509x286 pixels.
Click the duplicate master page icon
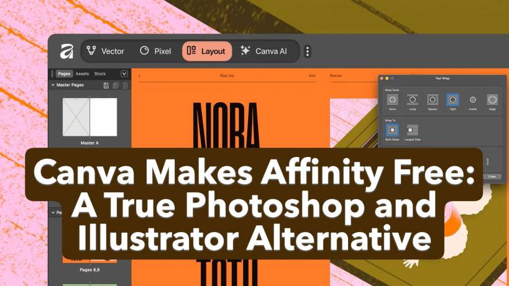click(x=115, y=85)
